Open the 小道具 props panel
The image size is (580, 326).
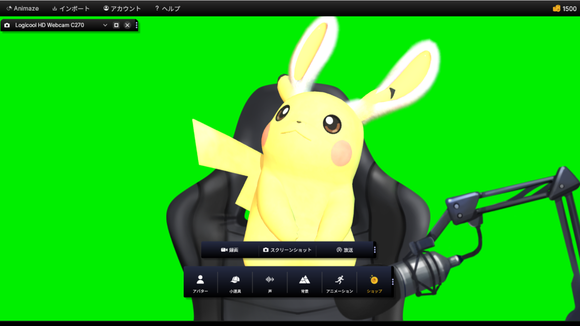(235, 283)
